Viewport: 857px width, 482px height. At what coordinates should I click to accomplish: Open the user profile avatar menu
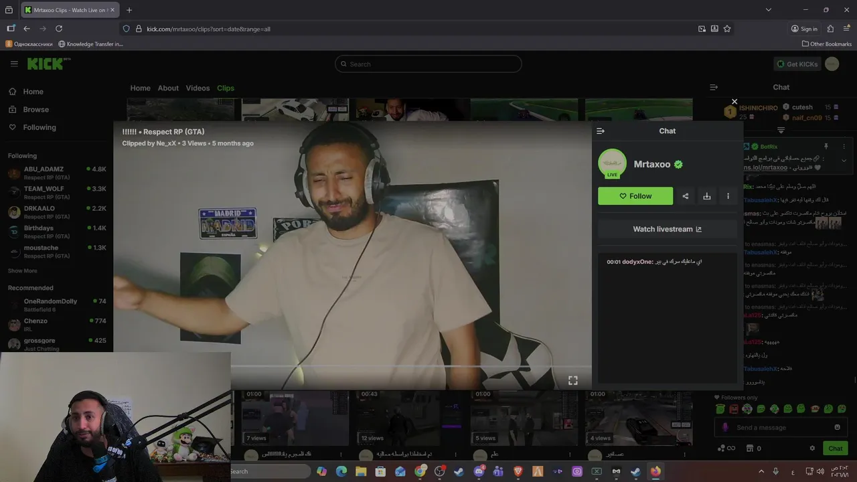[832, 64]
